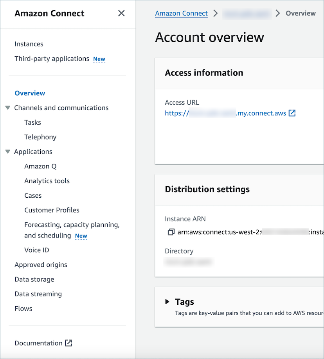Click the New badge beside Third-party applications
Screen dimensions: 324x359
[x=99, y=59]
